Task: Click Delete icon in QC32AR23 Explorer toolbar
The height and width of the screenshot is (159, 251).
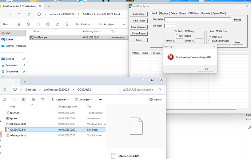Action: [43, 99]
